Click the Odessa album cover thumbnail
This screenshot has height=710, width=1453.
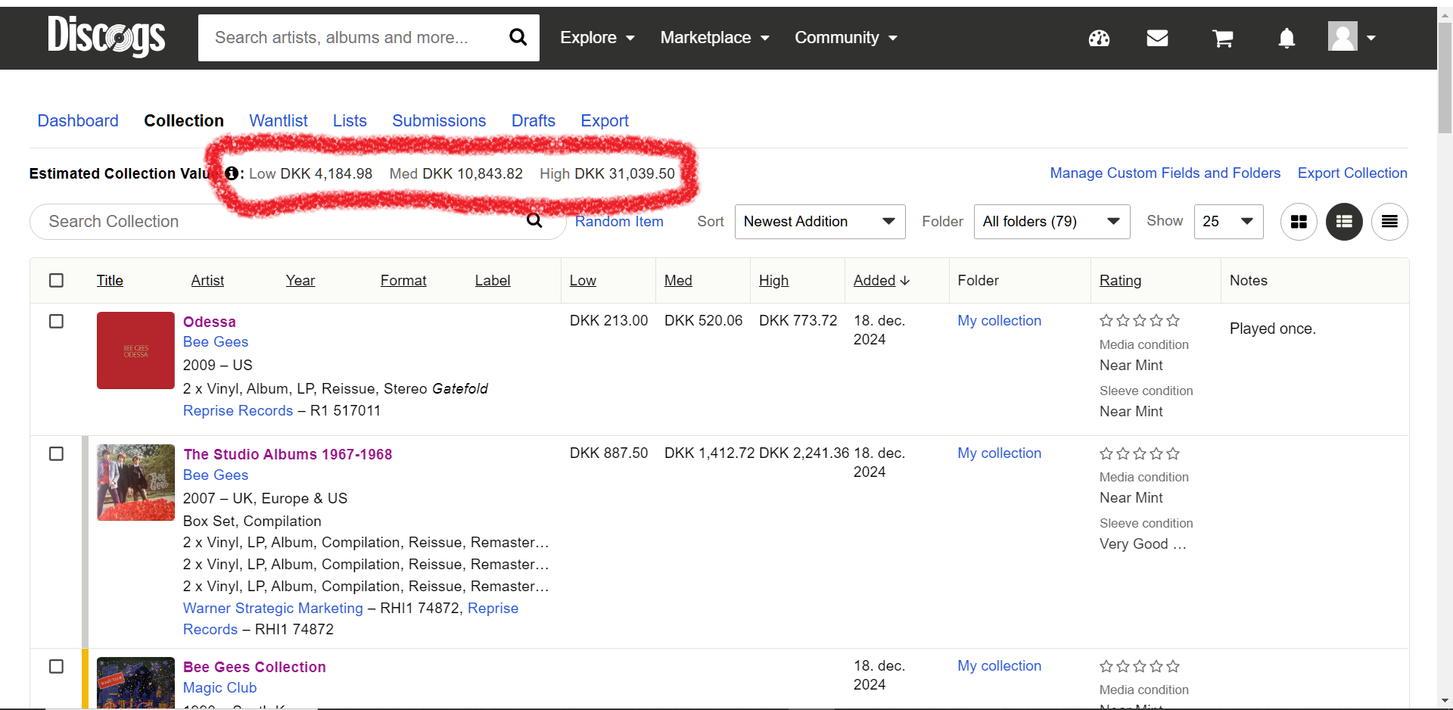(135, 350)
